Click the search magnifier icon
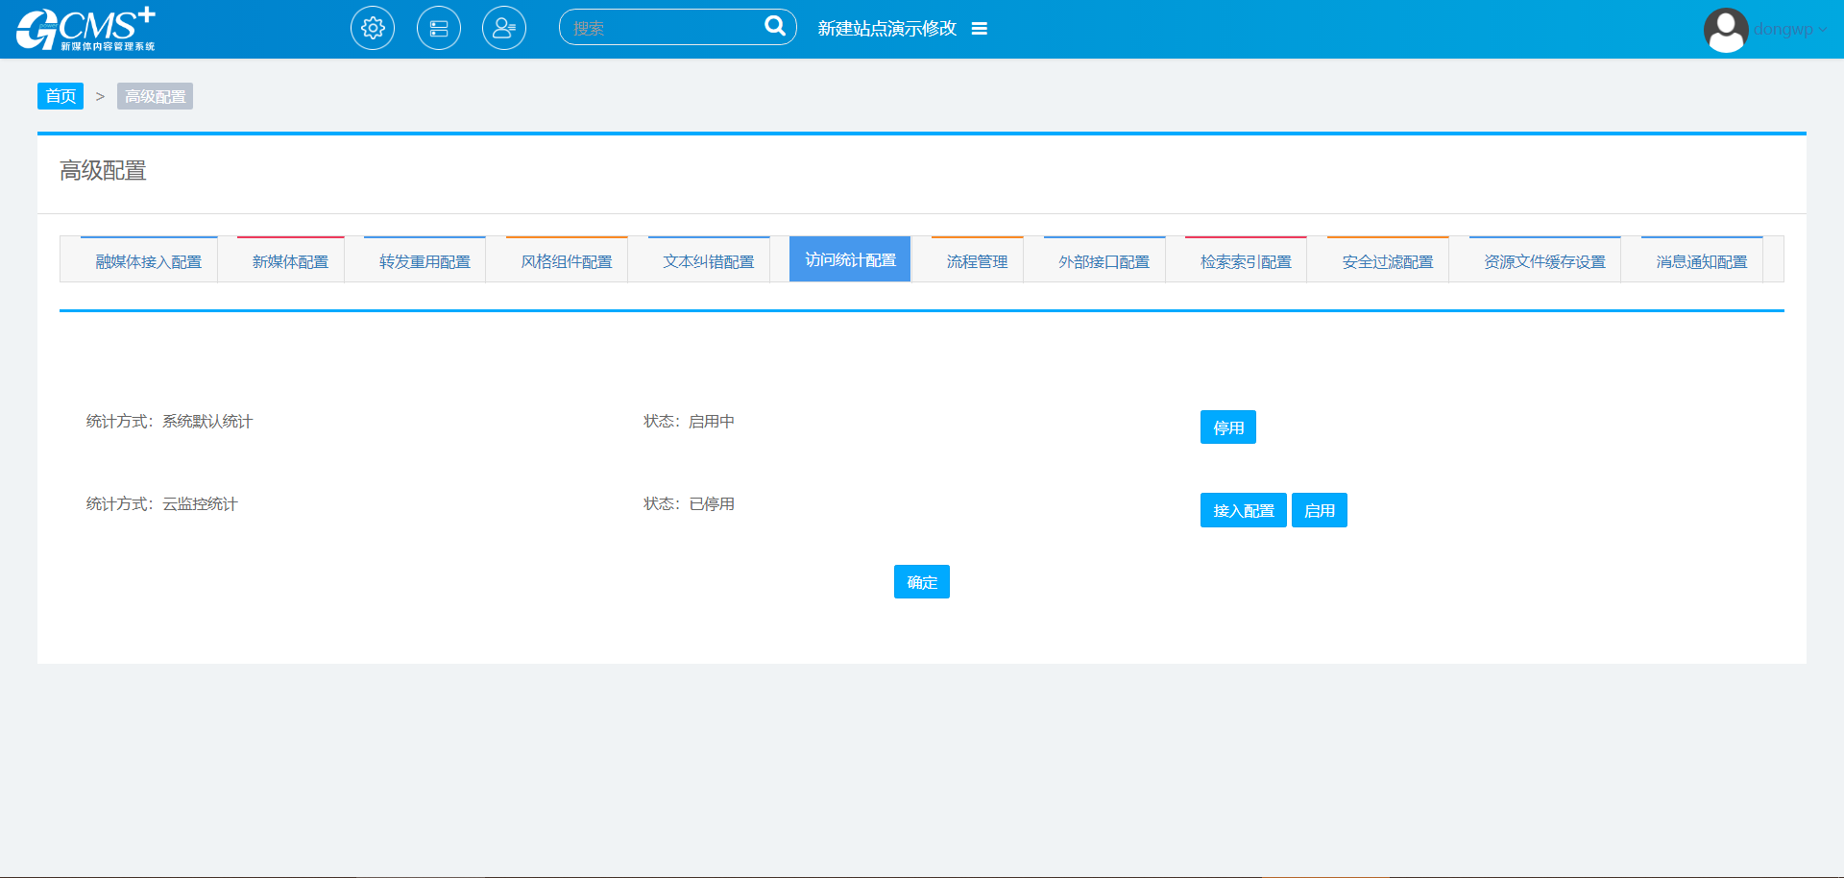Viewport: 1844px width, 878px height. coord(774,27)
